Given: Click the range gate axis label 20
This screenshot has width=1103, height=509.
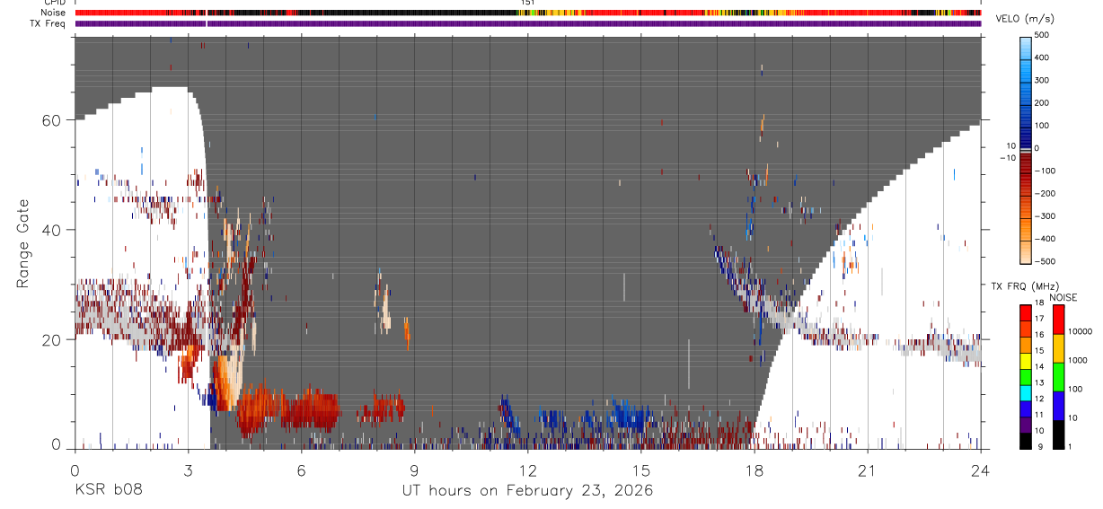Looking at the screenshot, I should (52, 339).
